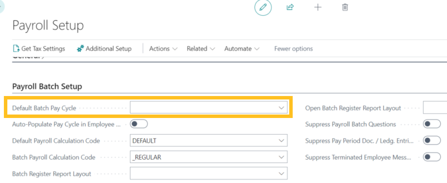Image resolution: width=447 pixels, height=183 pixels.
Task: Toggle Auto-Populate Pay Cycle in Employee switch
Action: click(x=139, y=124)
